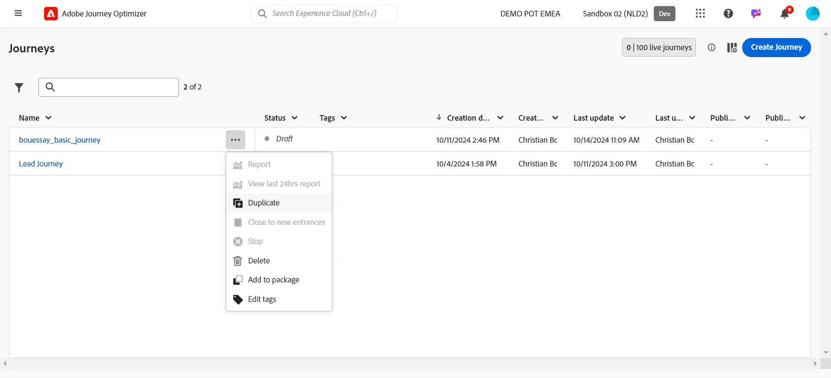Click the 10/14/2024 11:09 AM last update cell
The height and width of the screenshot is (378, 831).
tap(606, 140)
